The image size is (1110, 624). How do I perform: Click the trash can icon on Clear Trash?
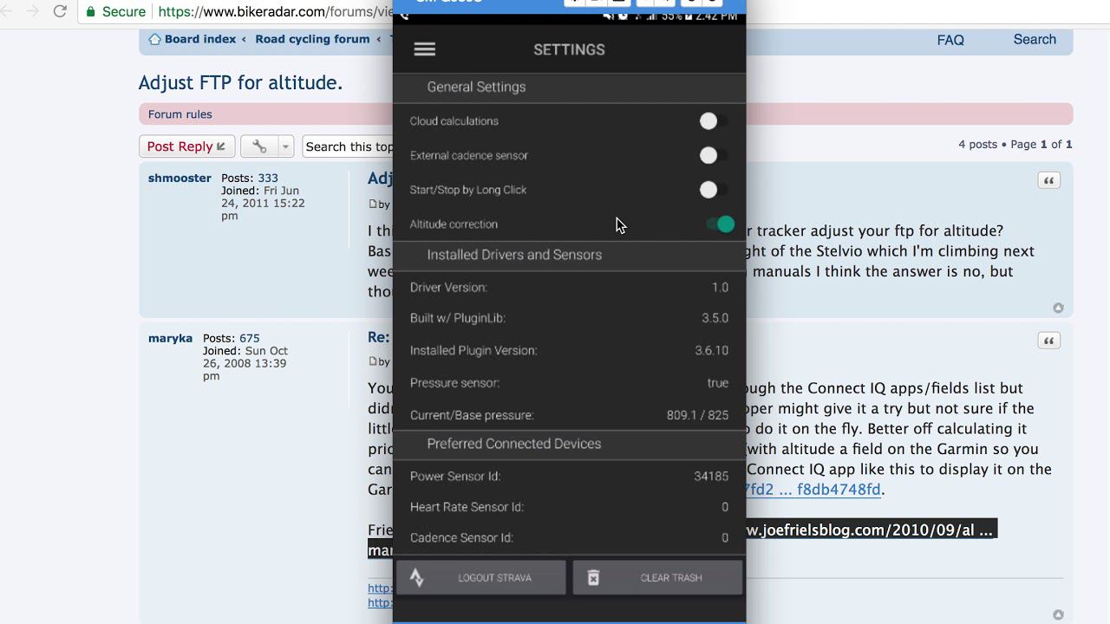point(593,578)
